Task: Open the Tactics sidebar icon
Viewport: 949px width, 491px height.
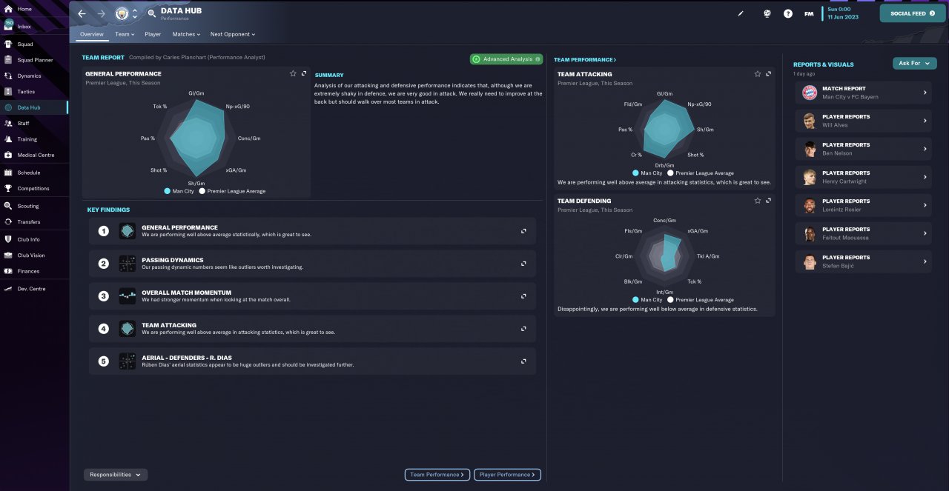Action: tap(8, 92)
